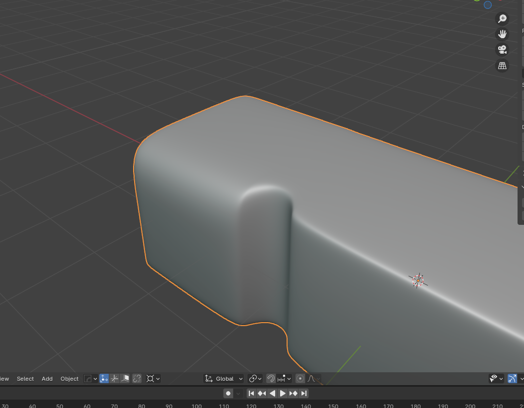Click the Move view hand icon
Viewport: 524px width, 408px height.
[502, 34]
